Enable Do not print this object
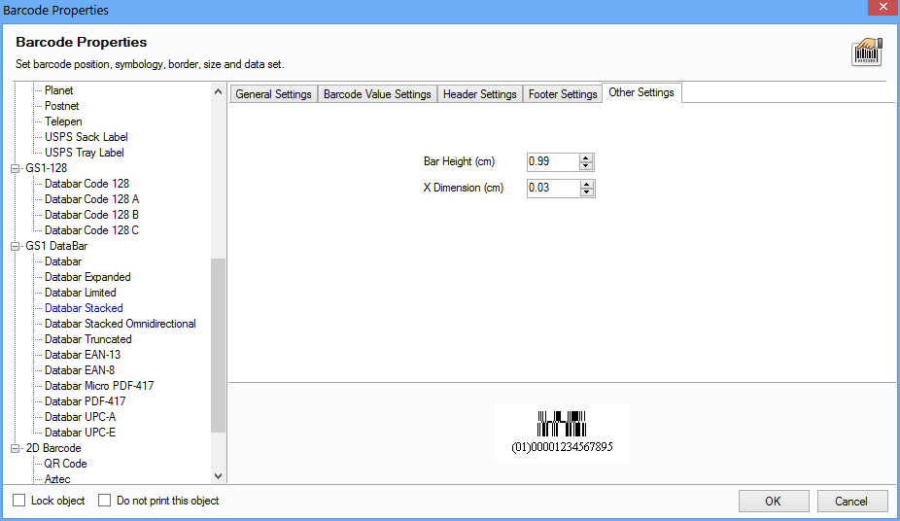Image resolution: width=900 pixels, height=521 pixels. [x=104, y=501]
